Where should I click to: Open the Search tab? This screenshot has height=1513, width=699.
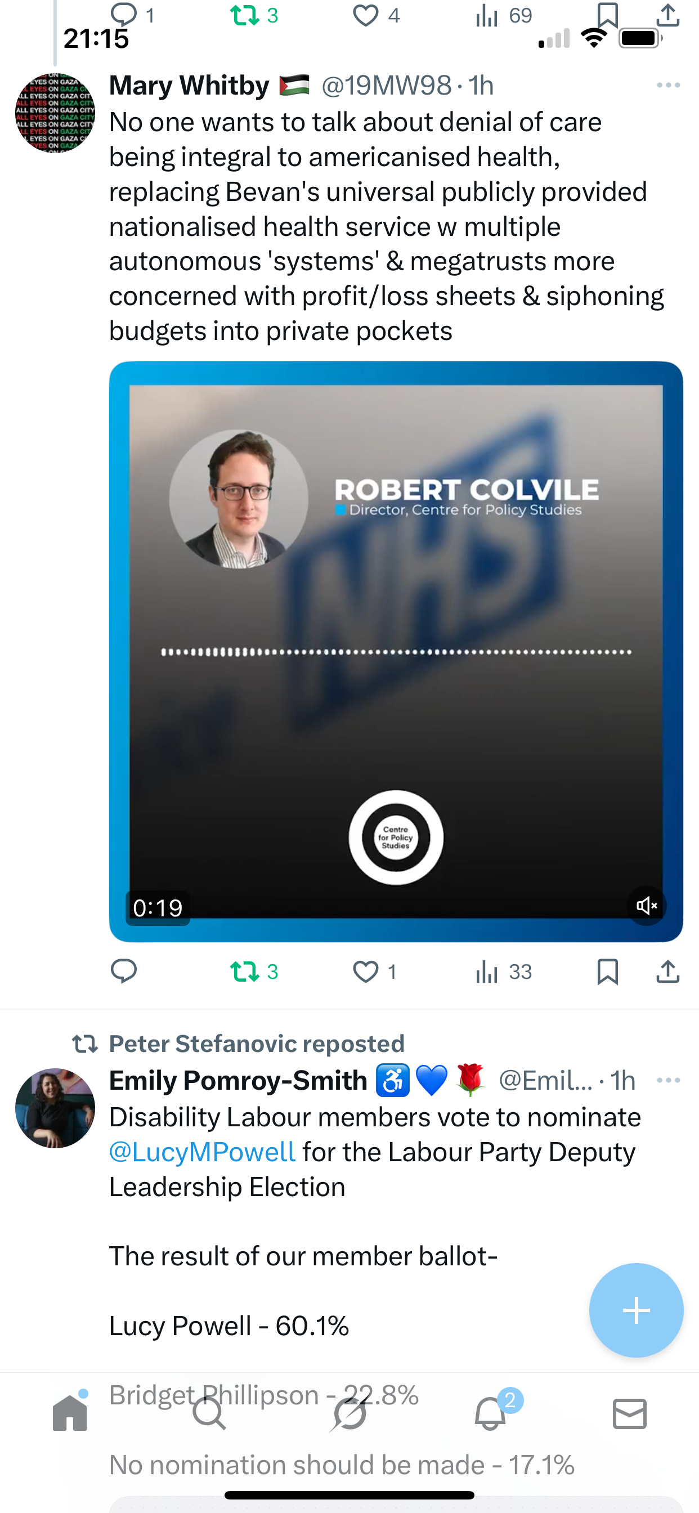(x=209, y=1413)
